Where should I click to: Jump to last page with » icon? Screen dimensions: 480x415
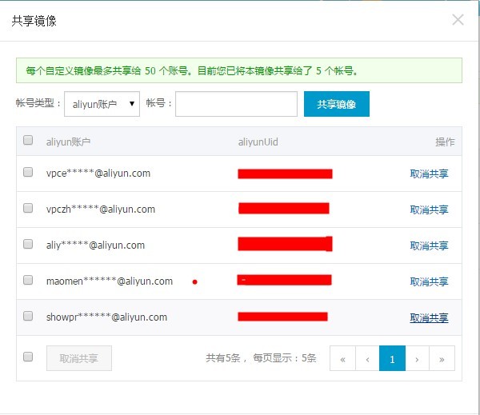442,359
